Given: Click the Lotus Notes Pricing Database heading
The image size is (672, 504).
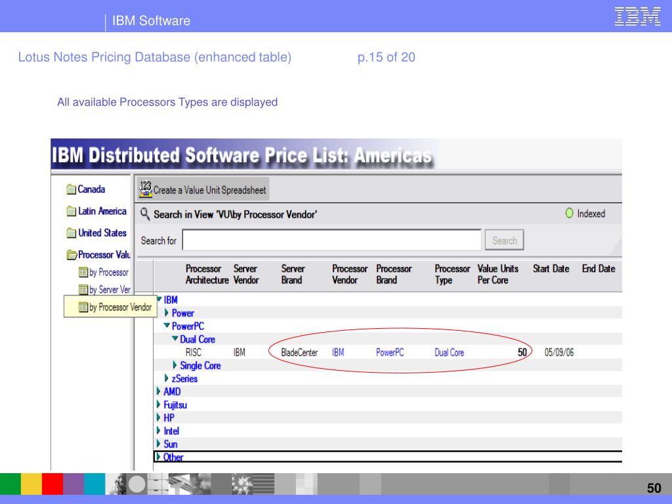Looking at the screenshot, I should click(155, 57).
